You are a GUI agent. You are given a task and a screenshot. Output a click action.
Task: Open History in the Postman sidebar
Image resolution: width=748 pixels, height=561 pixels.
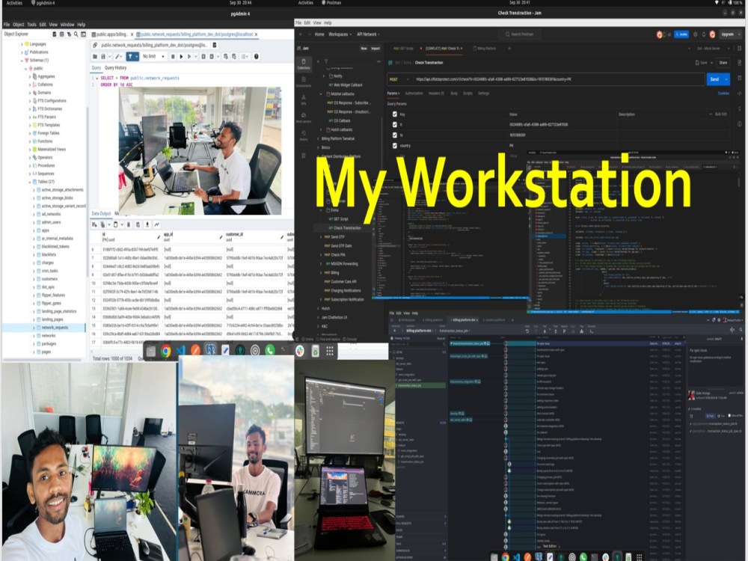coord(304,135)
